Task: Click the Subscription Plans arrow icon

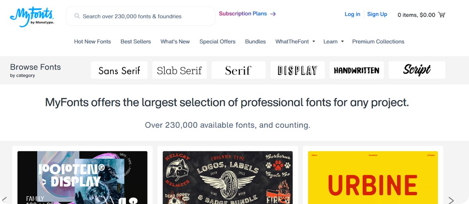Action: [x=273, y=14]
